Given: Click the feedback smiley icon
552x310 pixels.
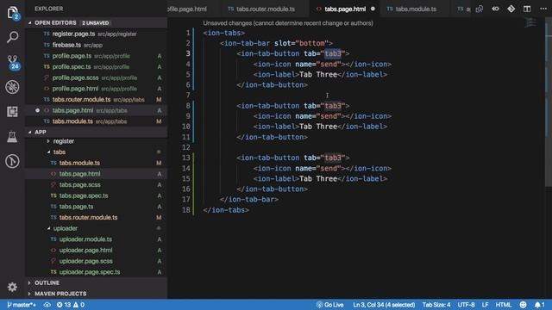Looking at the screenshot, I should click(524, 305).
